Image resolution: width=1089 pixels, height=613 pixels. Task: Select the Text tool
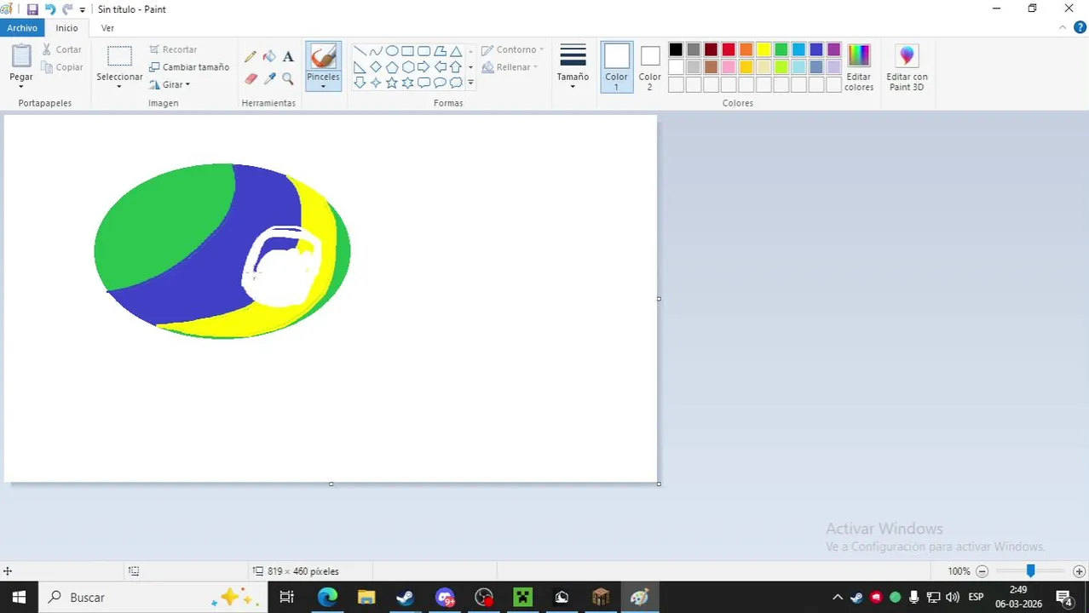pos(288,57)
